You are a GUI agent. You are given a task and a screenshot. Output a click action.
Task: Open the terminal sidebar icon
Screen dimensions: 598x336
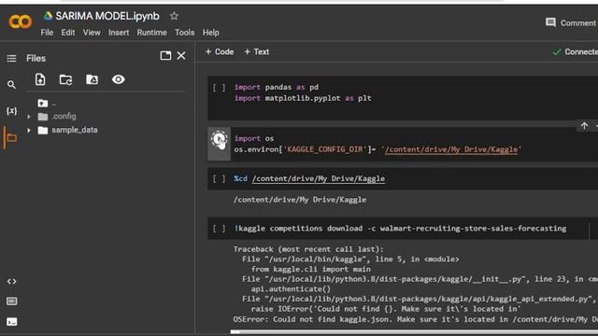pos(11,322)
